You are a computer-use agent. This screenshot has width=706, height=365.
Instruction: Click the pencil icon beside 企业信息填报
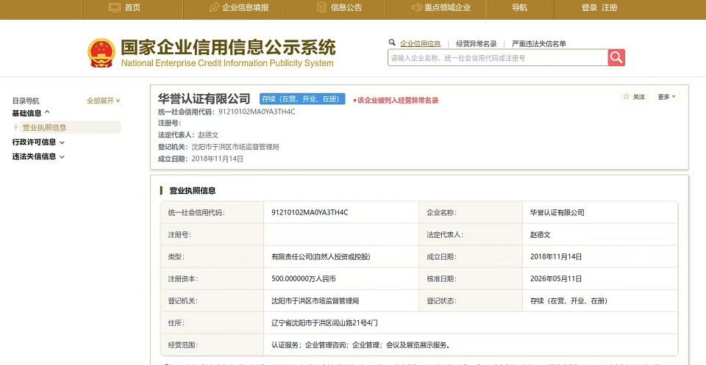pyautogui.click(x=214, y=7)
